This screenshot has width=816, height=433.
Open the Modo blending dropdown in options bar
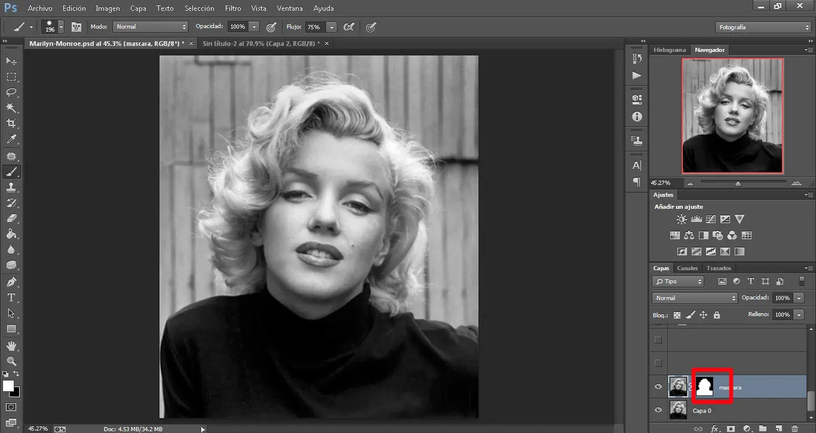(x=151, y=27)
